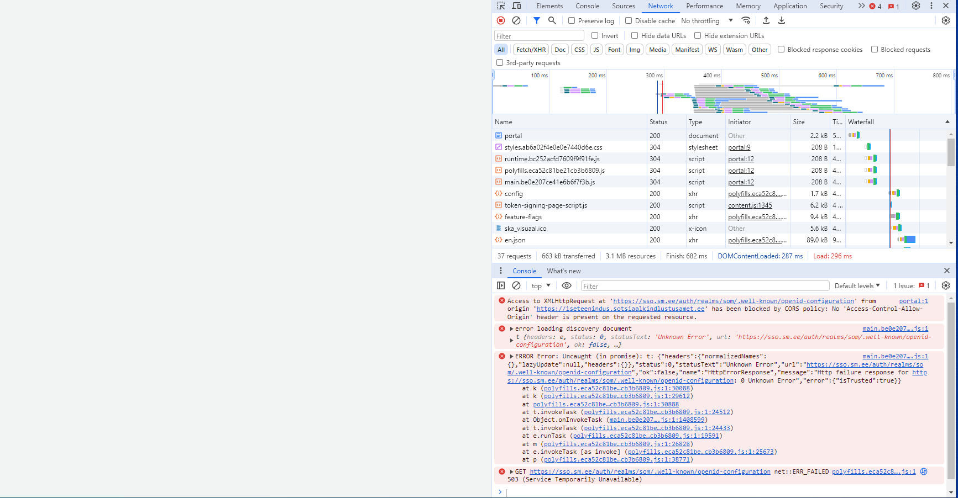Export HAR file download icon

click(x=782, y=20)
